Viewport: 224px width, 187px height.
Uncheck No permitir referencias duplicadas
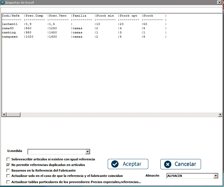pyautogui.click(x=8, y=165)
